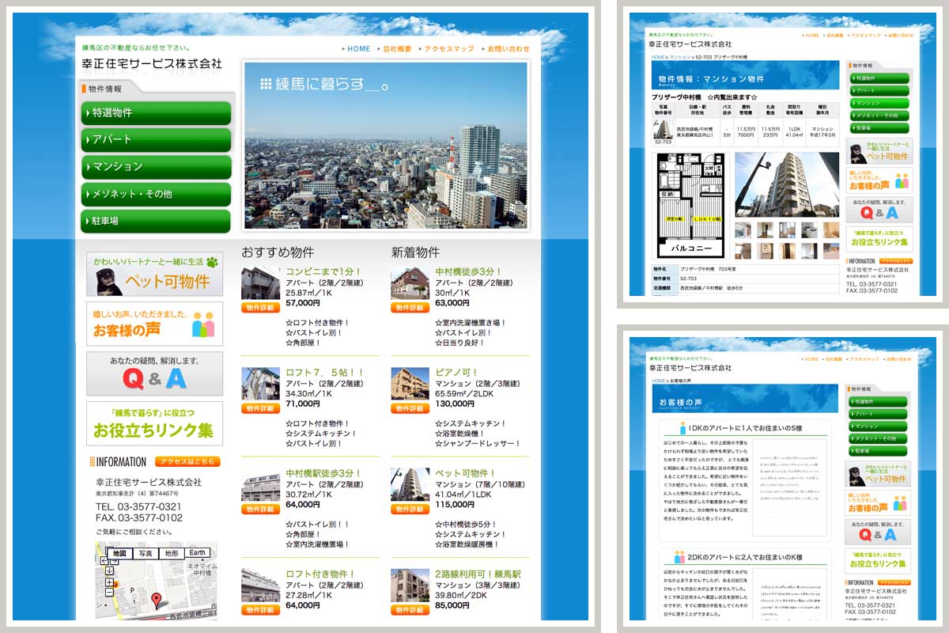
Task: Select 特選物件 in large left page sidebar
Action: click(x=156, y=113)
